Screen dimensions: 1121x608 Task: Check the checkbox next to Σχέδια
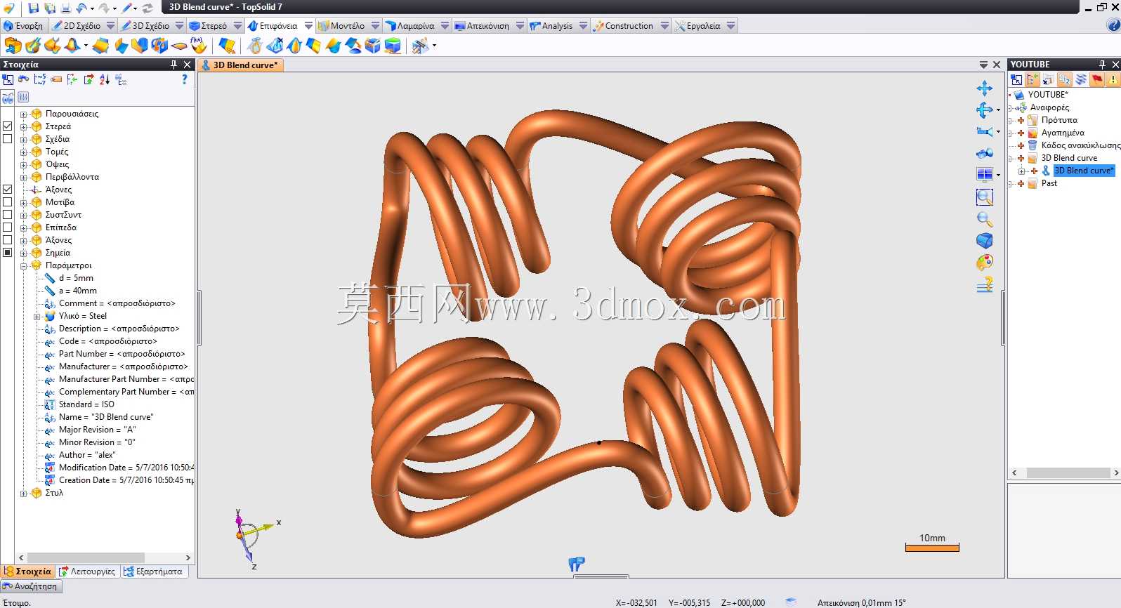click(x=8, y=139)
